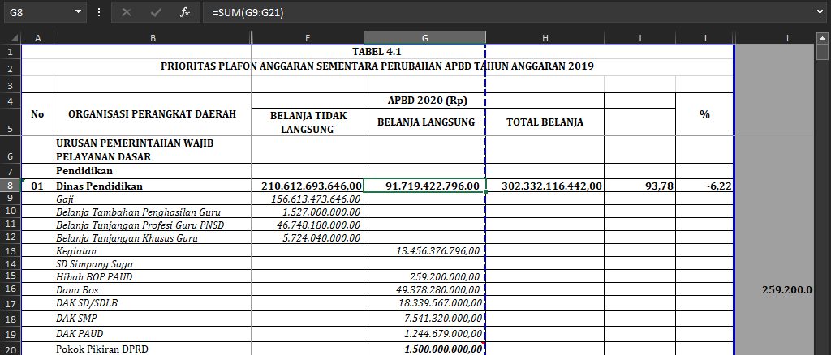The image size is (831, 355).
Task: Select the Gaji amount 156.613.473.646,00 cell
Action: pyautogui.click(x=308, y=199)
